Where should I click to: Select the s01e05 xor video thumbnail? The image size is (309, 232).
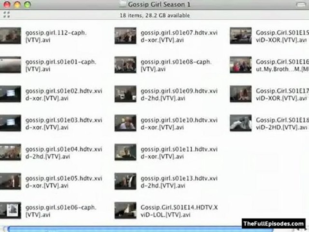10,181
